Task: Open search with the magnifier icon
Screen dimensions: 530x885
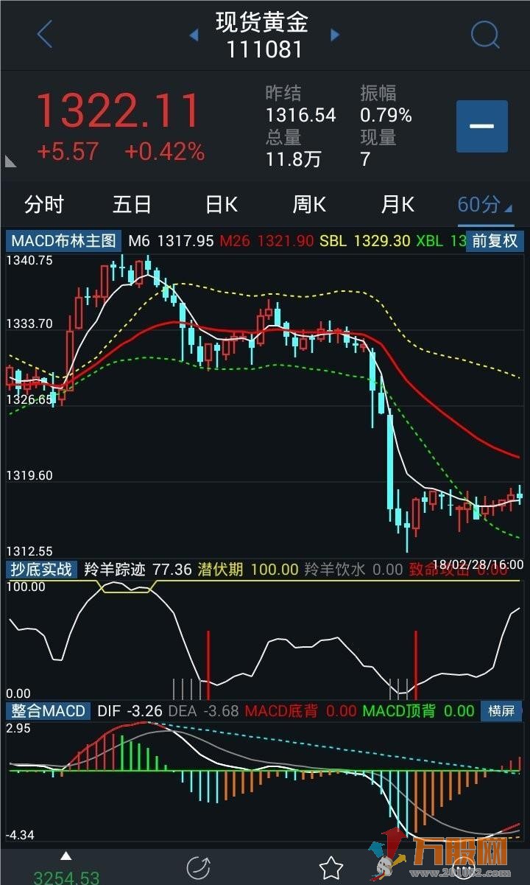Action: (485, 34)
